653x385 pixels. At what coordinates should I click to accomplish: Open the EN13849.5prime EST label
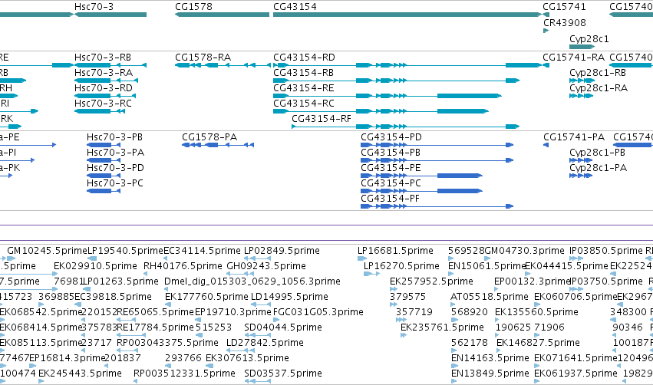point(490,373)
